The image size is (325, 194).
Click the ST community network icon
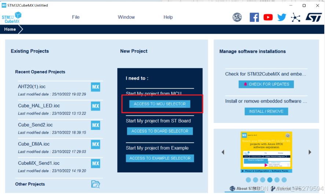coord(296,17)
